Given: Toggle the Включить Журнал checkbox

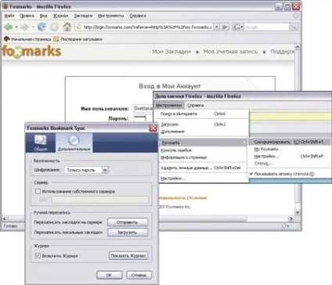Looking at the screenshot, I should (38, 256).
